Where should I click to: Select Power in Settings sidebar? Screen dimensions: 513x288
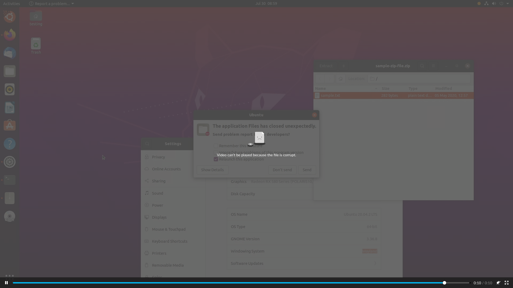point(173,205)
